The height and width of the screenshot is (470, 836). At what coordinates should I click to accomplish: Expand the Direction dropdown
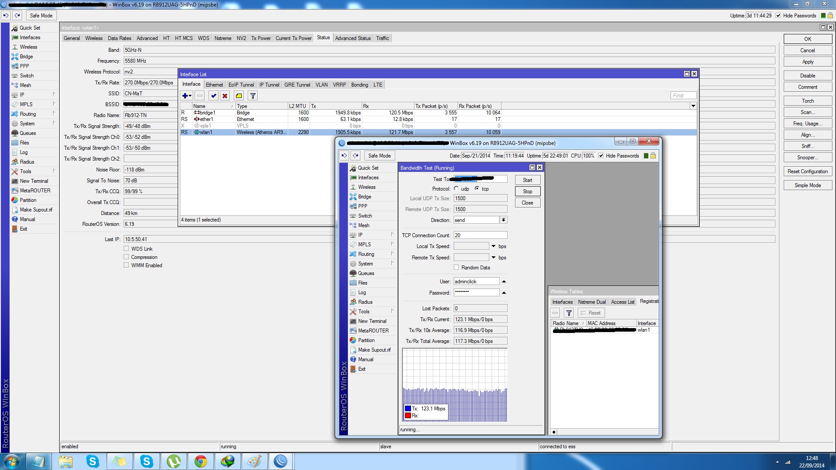click(x=503, y=220)
